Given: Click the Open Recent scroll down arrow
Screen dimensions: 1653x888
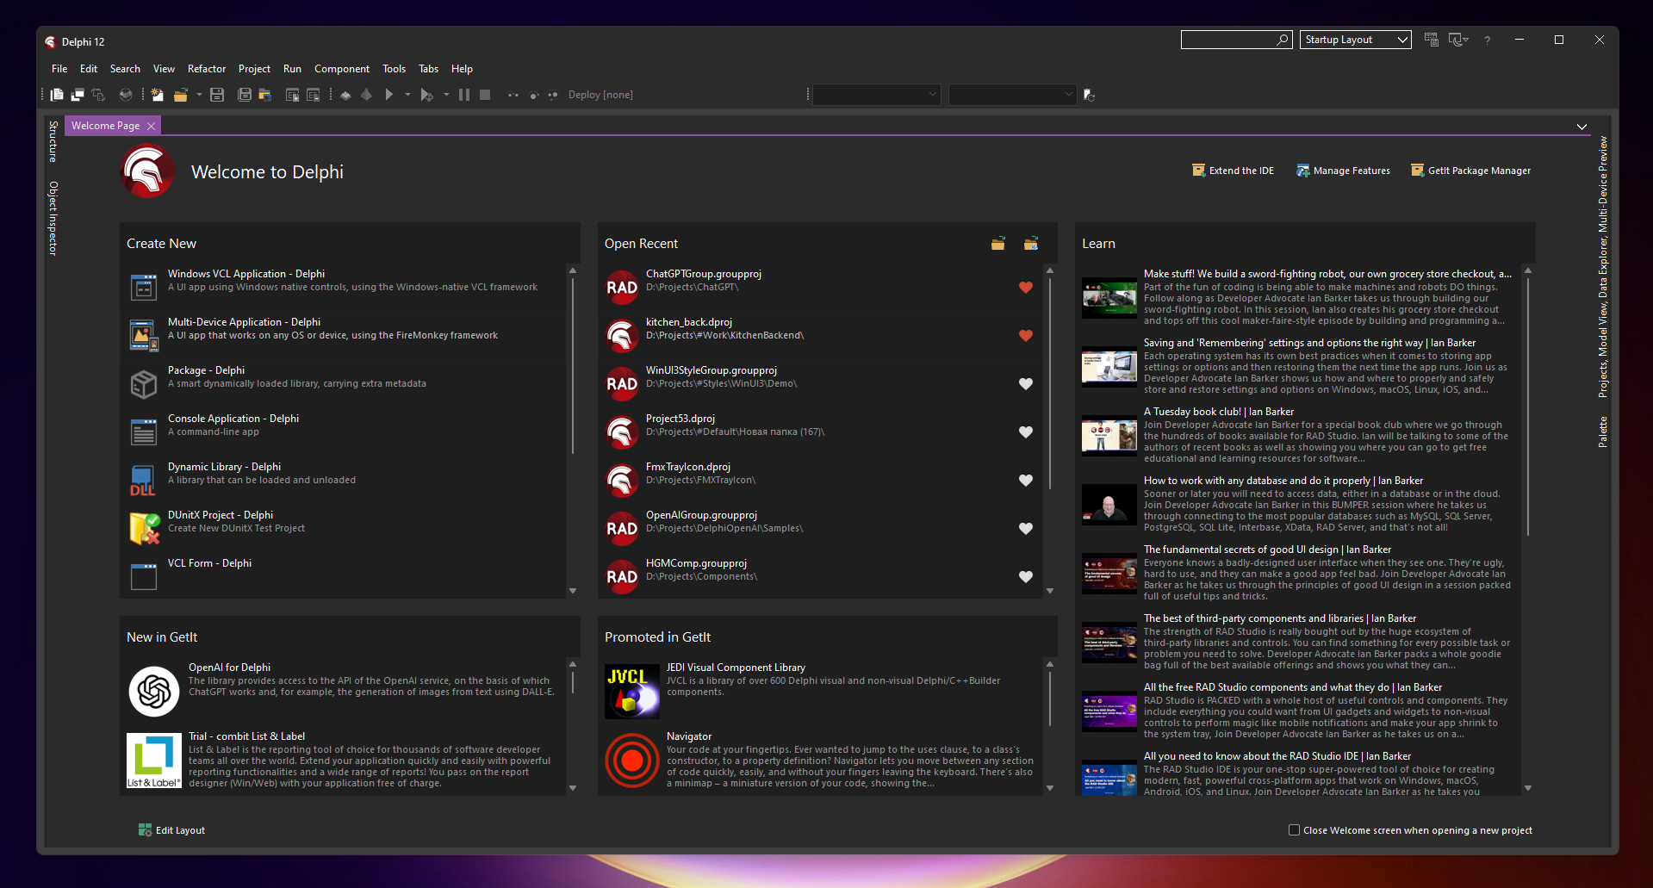Looking at the screenshot, I should pos(1050,591).
